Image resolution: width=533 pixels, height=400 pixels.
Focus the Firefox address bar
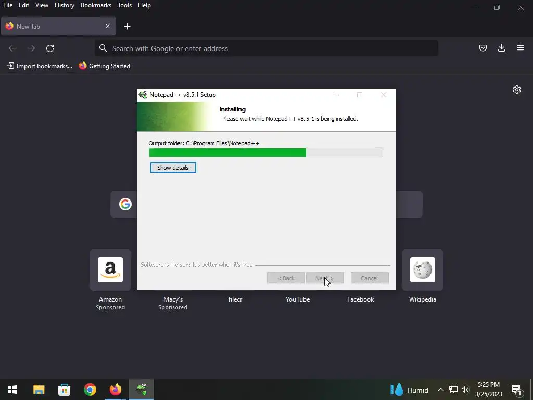tap(266, 48)
